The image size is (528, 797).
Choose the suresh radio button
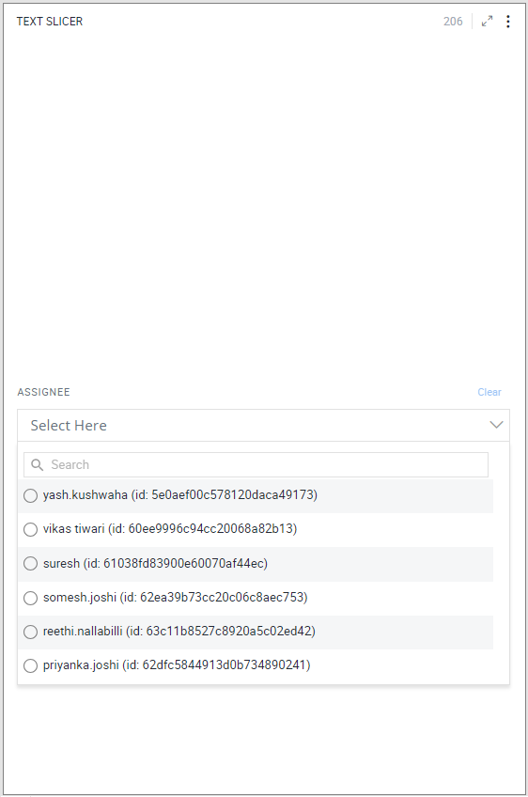pos(30,563)
